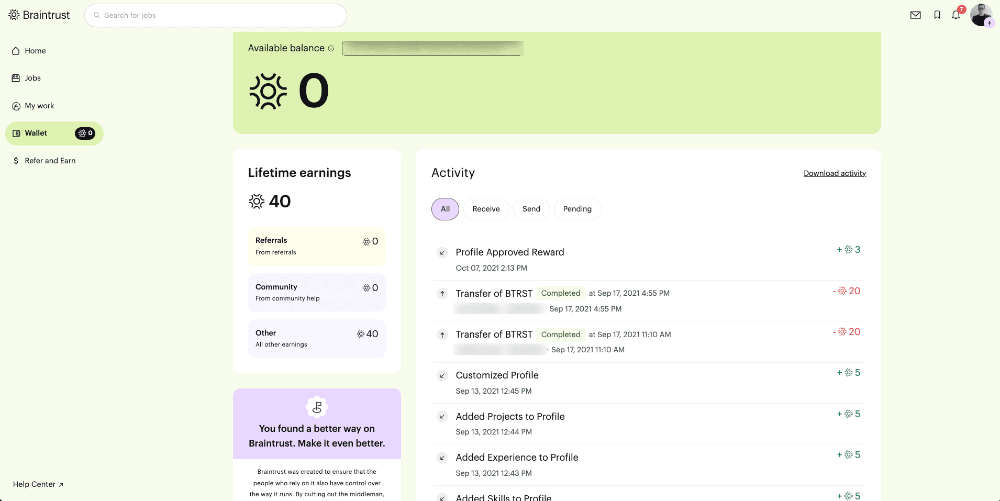Open the profile avatar menu
The image size is (1000, 501).
981,15
